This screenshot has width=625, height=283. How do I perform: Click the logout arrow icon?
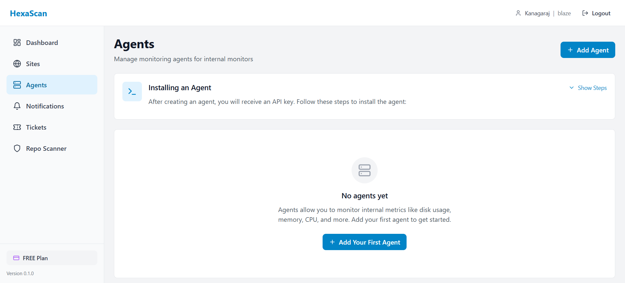pyautogui.click(x=585, y=13)
